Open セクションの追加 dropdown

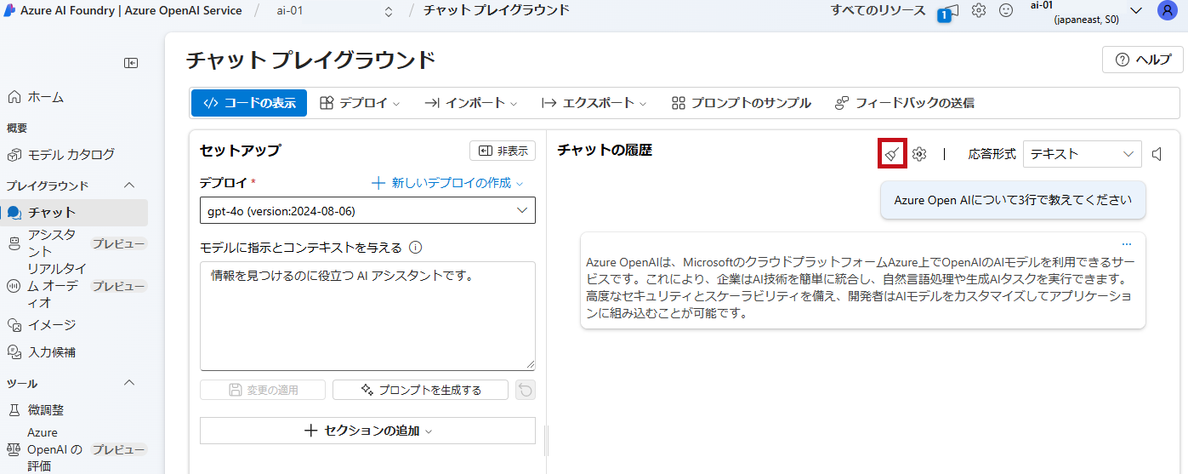click(x=367, y=431)
